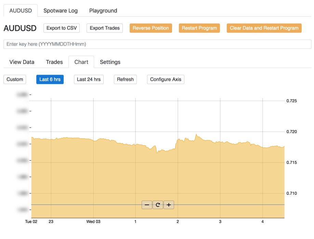The image size is (314, 239).
Task: Click the chart zoom in plus icon
Action: 169,205
